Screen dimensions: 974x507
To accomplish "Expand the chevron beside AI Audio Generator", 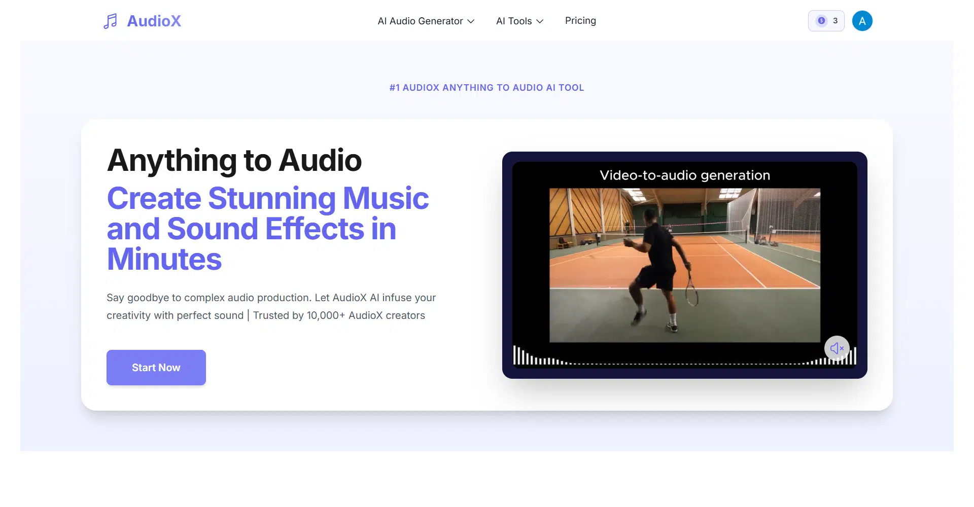I will (x=471, y=21).
